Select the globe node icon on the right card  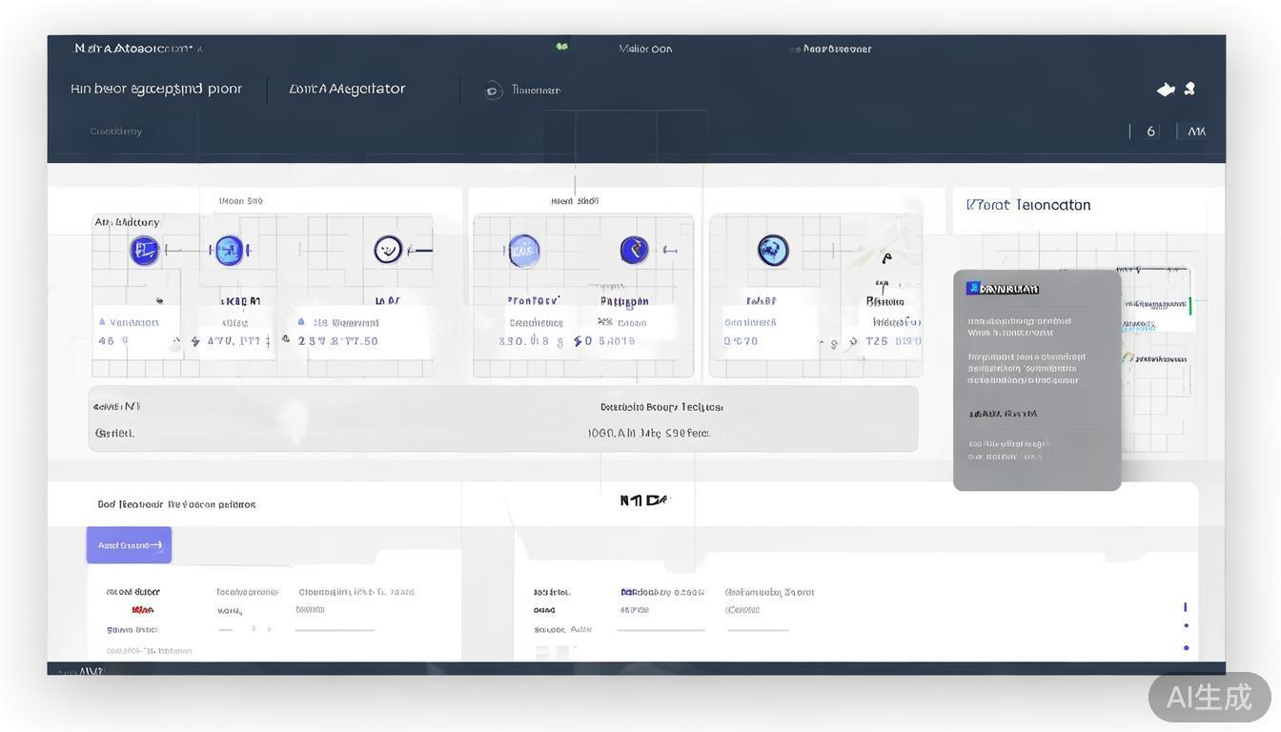coord(773,250)
